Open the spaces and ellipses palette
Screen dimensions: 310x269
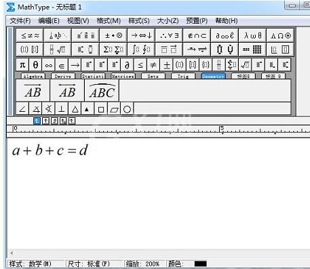(x=58, y=35)
